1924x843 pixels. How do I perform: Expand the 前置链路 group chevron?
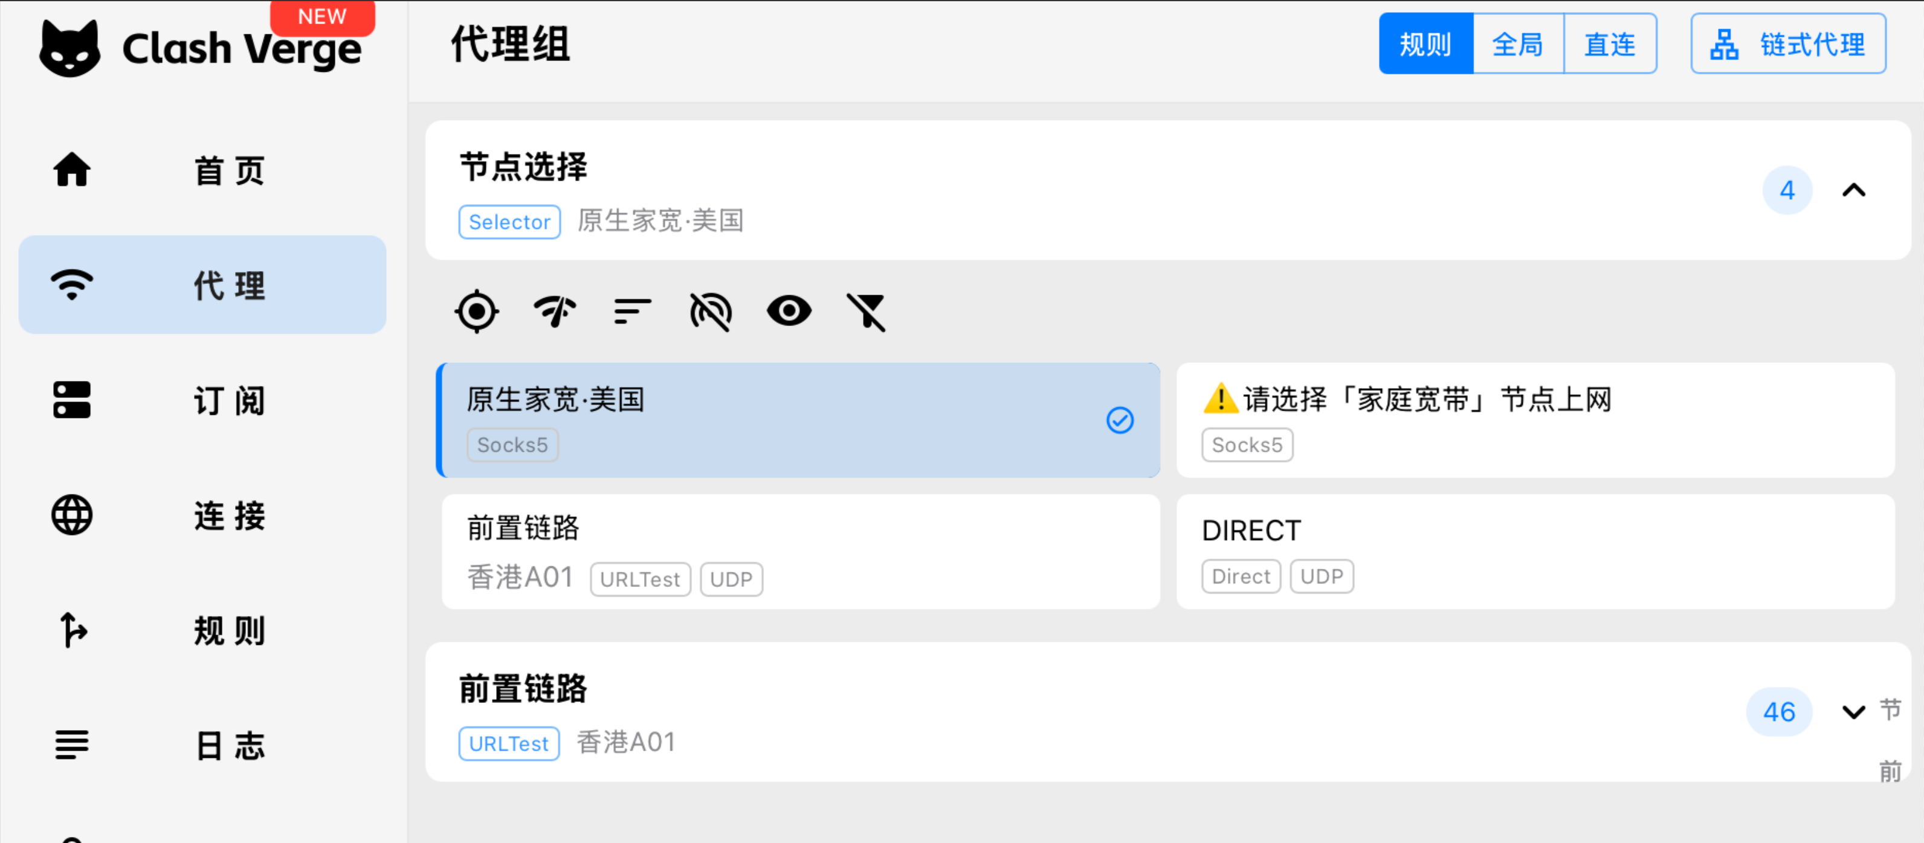(1854, 711)
